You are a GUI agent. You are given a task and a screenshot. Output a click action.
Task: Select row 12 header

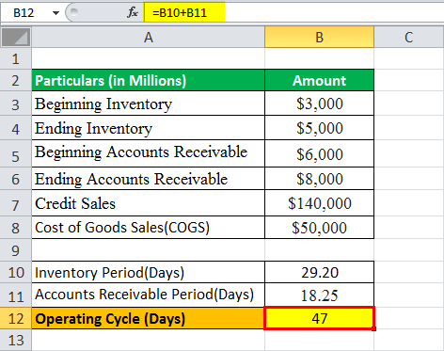point(16,318)
